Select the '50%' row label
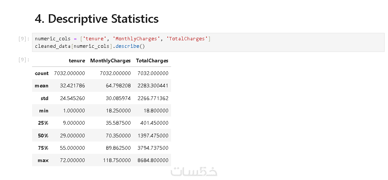 pos(43,136)
